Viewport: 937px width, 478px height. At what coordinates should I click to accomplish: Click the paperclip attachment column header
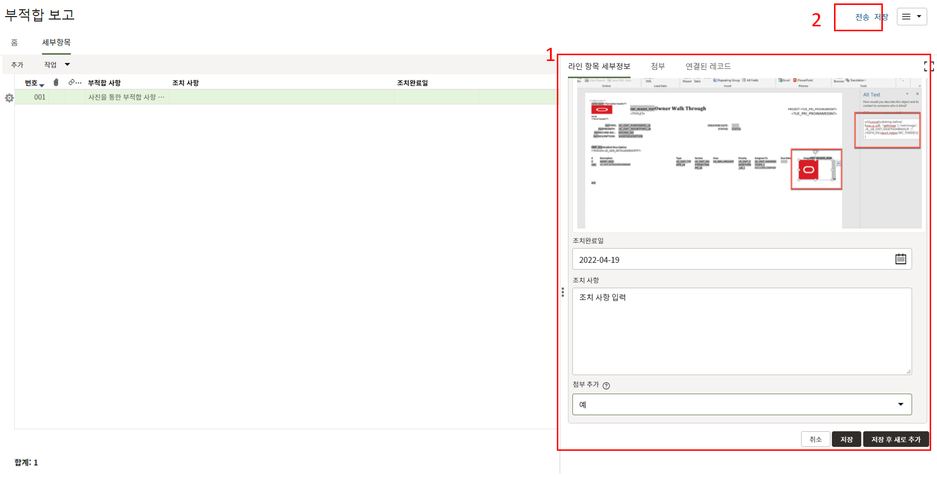(56, 82)
